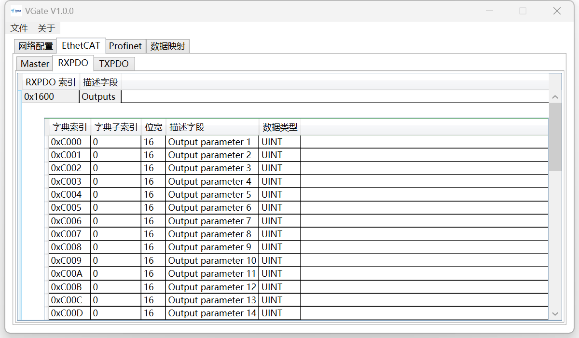Image resolution: width=579 pixels, height=338 pixels.
Task: Click the UINT cell in the 0xC000 row
Action: point(280,142)
